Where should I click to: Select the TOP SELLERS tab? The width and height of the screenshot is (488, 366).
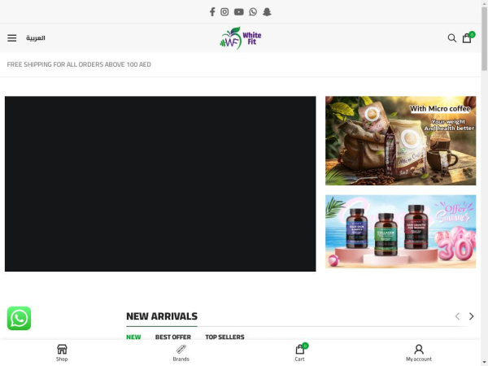point(224,337)
